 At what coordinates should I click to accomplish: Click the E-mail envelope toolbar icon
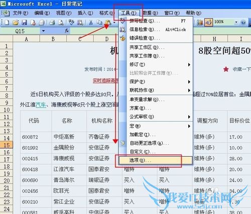(42, 22)
